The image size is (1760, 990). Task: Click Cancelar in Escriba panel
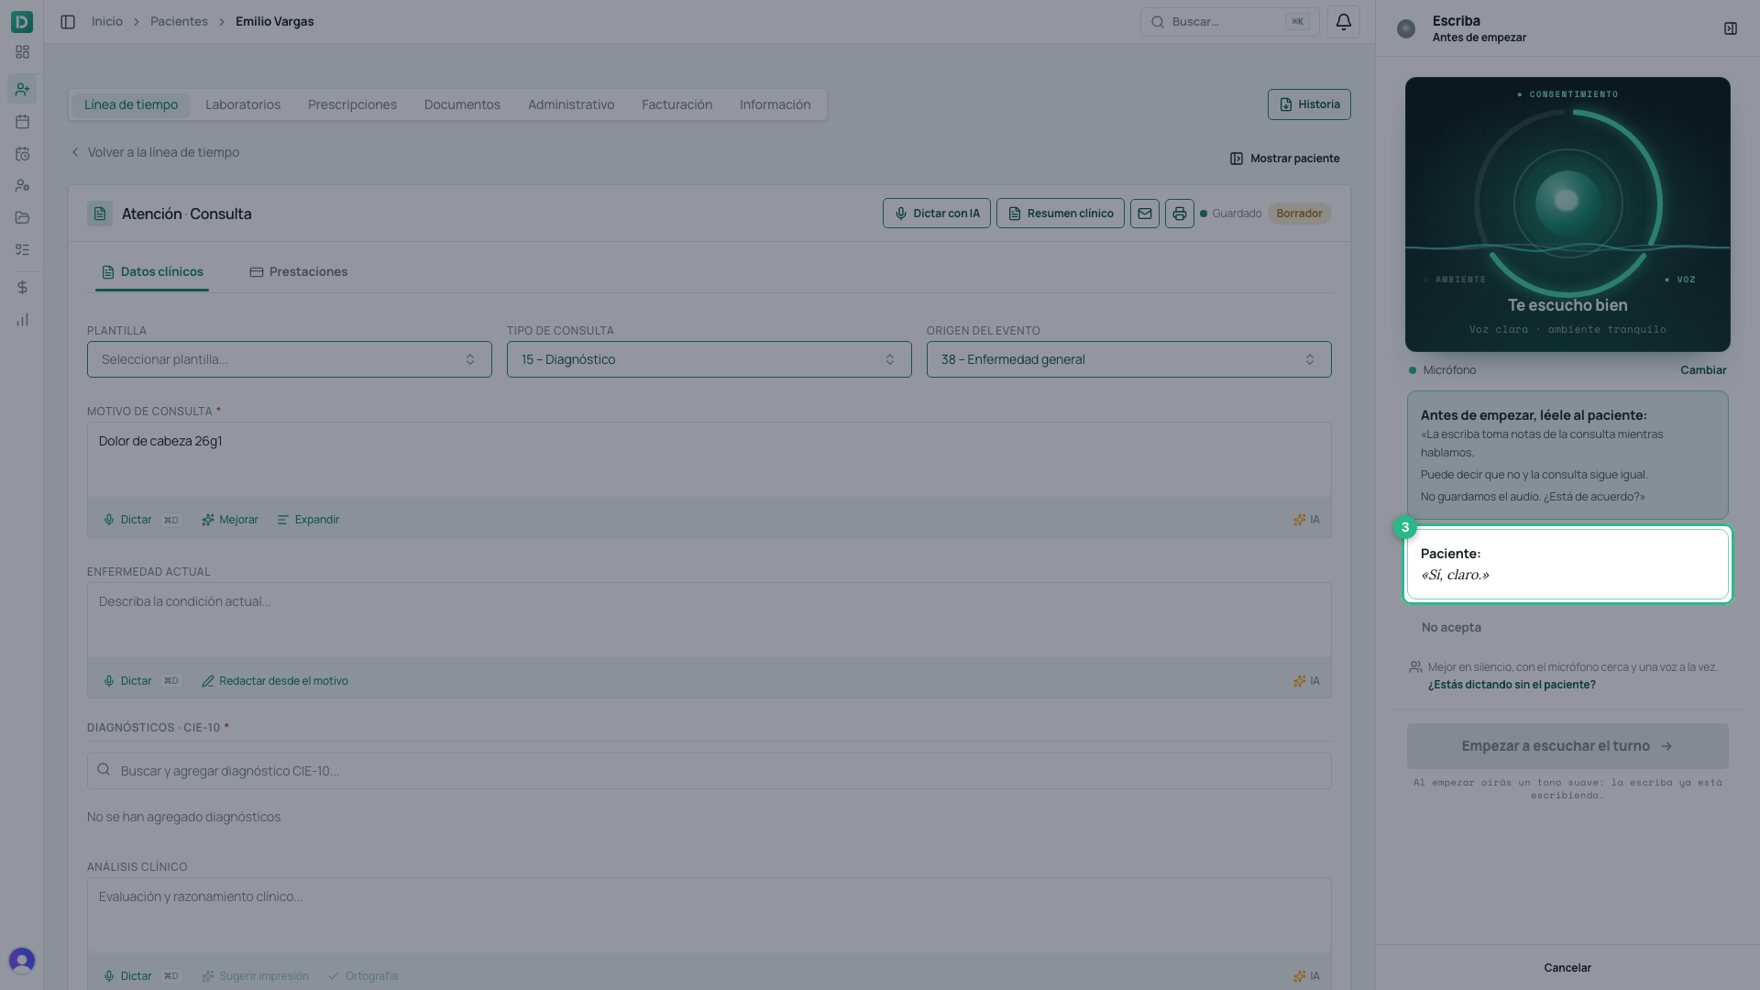pyautogui.click(x=1567, y=968)
